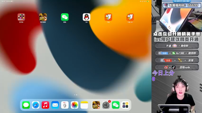Screen dimensions: 202x113
Task: Open the Notes app in dock
Action: (84, 105)
